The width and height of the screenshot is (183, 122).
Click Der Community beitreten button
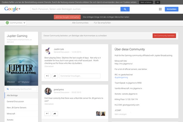pos(164,36)
